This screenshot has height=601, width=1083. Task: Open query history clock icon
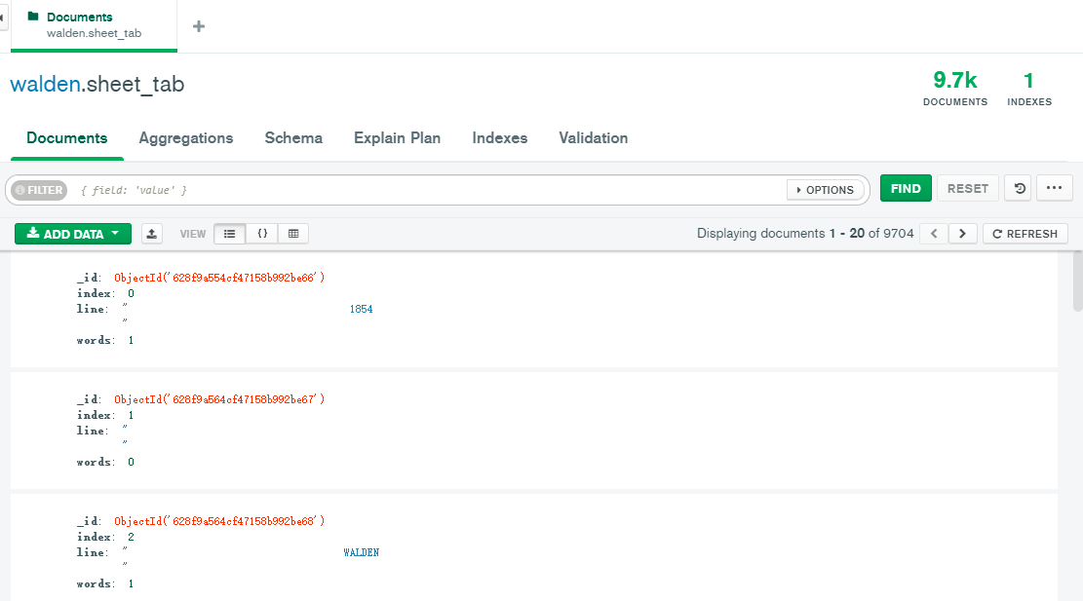pyautogui.click(x=1020, y=188)
